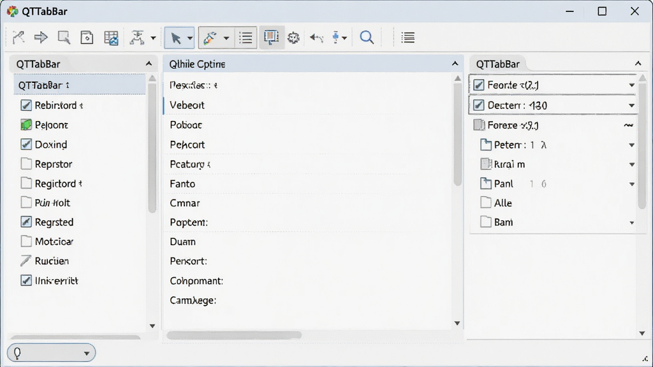Select the highlighted QTTabBar row in left list
The width and height of the screenshot is (653, 367).
coord(80,85)
